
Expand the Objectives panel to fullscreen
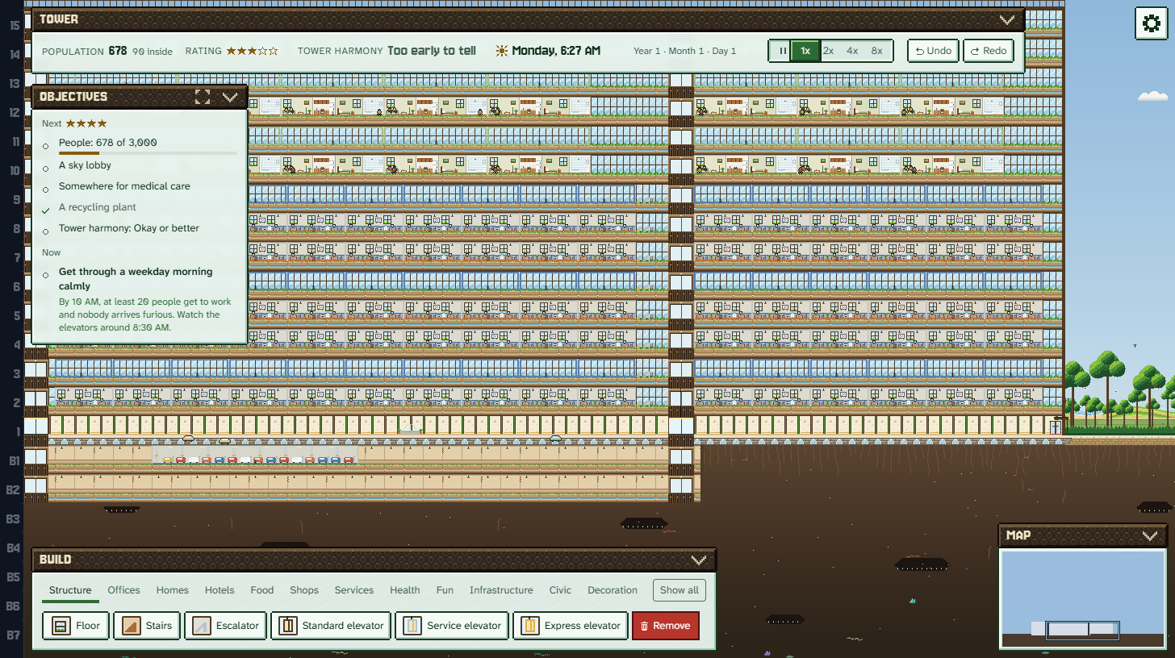point(203,97)
